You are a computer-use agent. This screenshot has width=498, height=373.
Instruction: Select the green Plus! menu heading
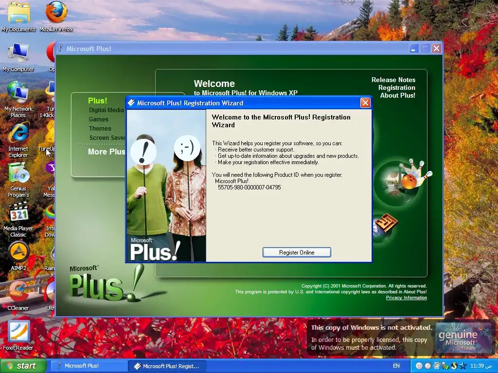point(97,101)
